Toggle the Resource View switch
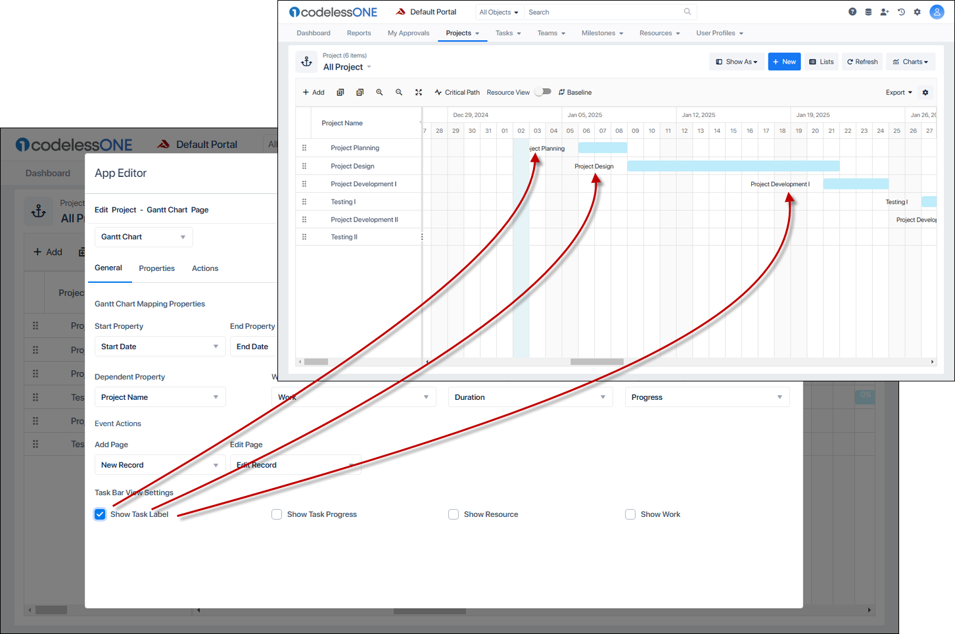 (543, 92)
